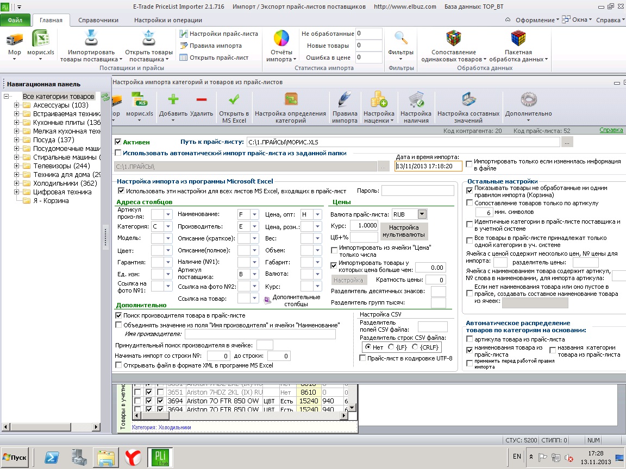Expand the Аксессуары (103) tree node
Viewport: 626px width, 469px height.
[16, 105]
